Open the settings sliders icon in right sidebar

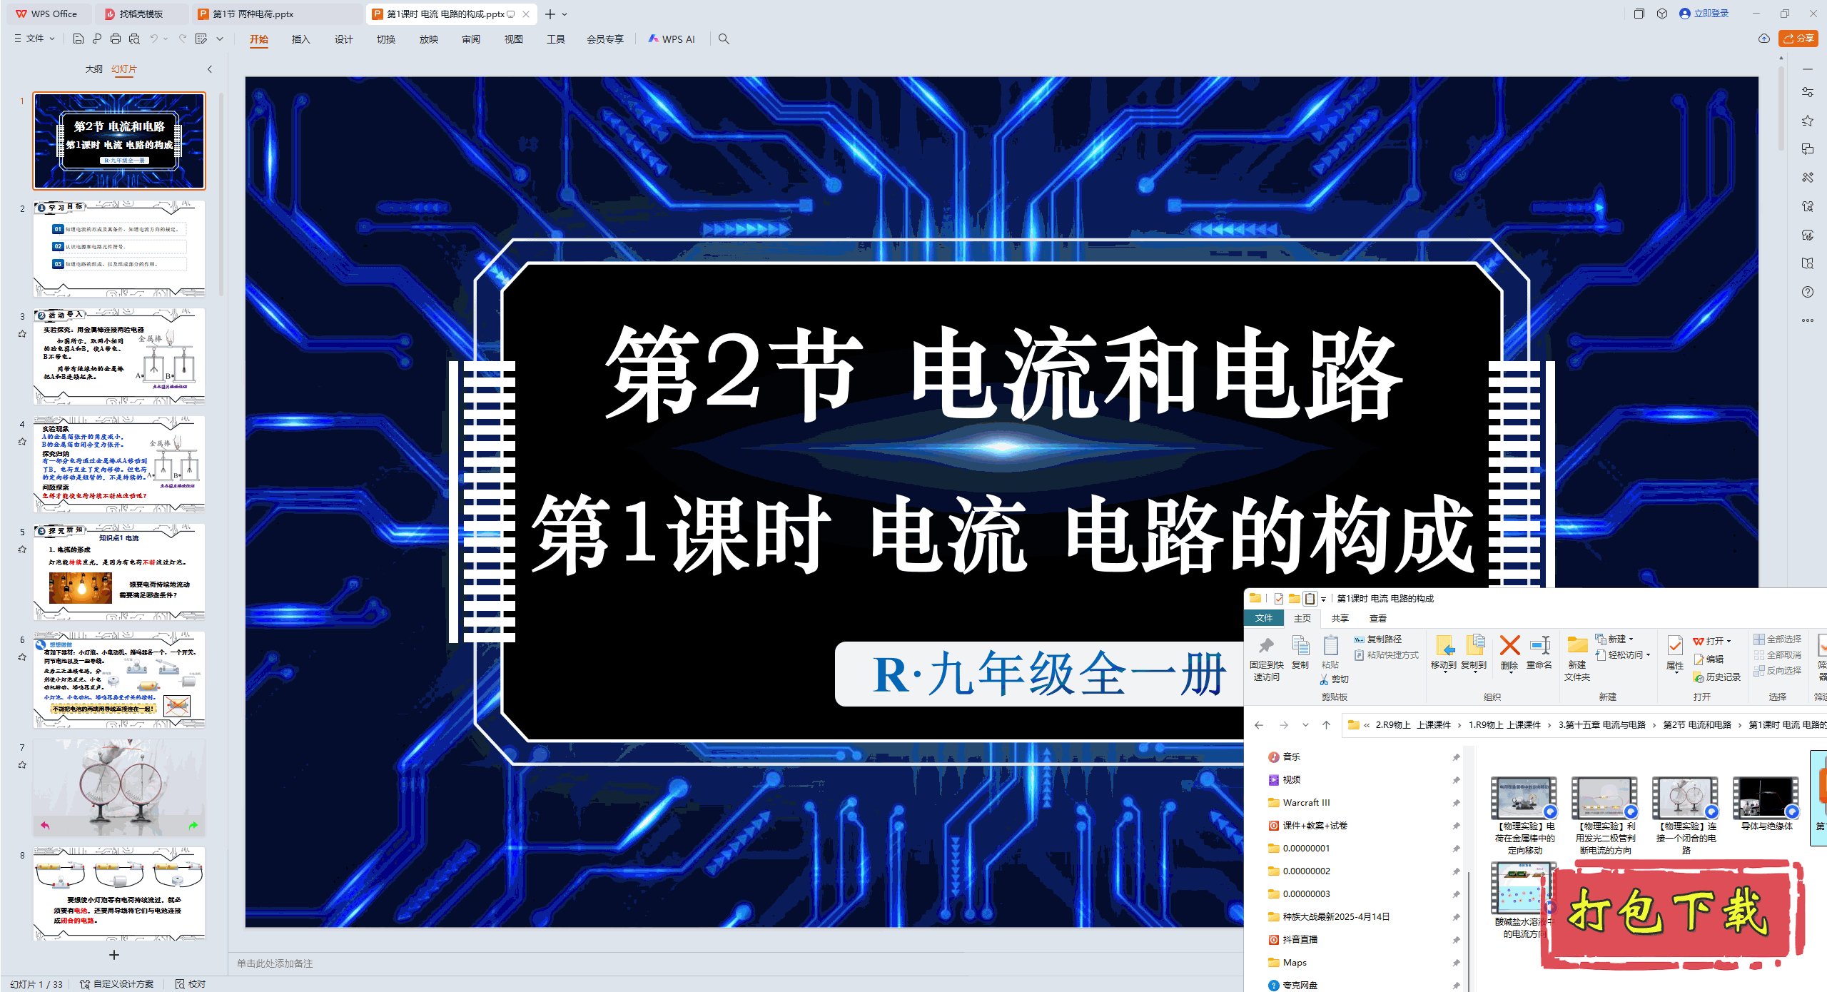tap(1808, 92)
